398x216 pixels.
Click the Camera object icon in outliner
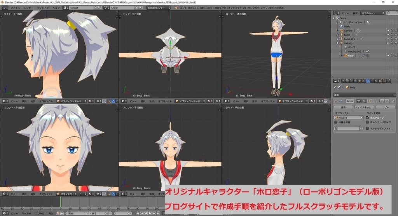tap(341, 30)
